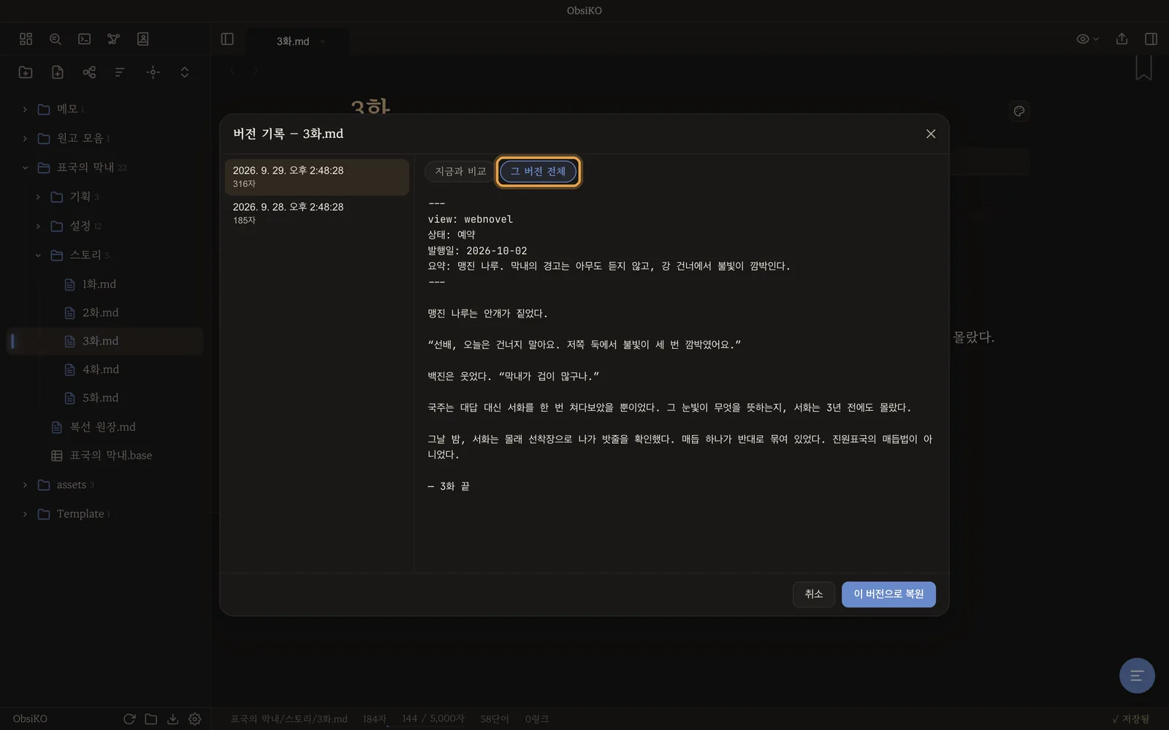Change the file sort order
The height and width of the screenshot is (730, 1169).
(x=120, y=72)
